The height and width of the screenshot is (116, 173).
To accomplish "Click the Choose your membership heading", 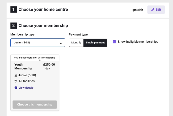I will 43,26.
